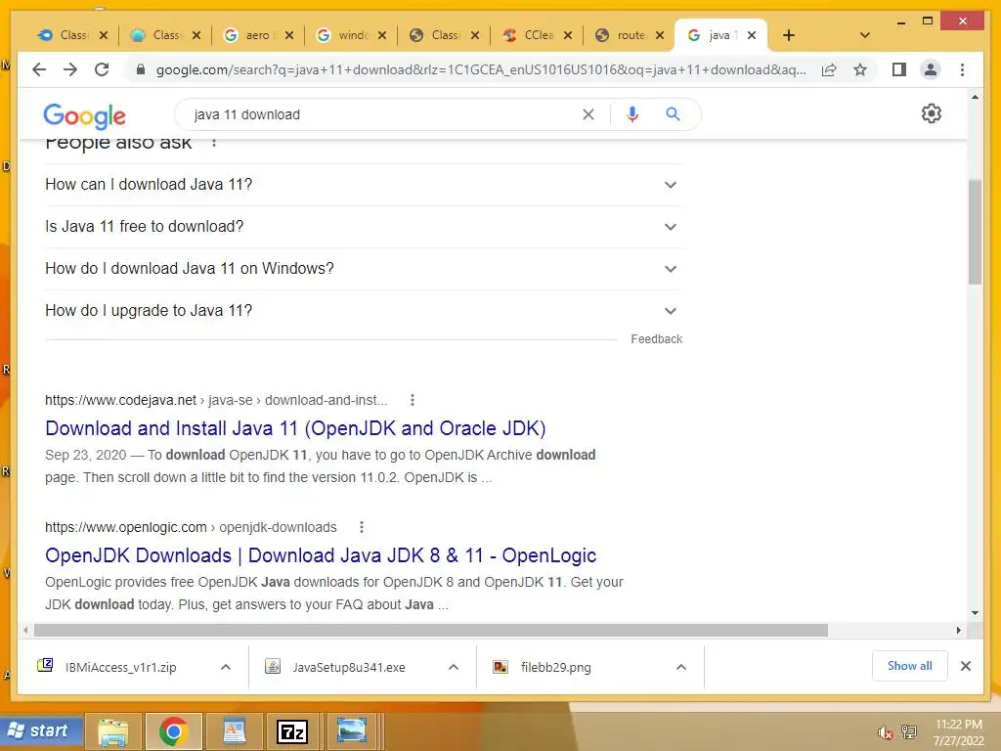Open the tab search dropdown
This screenshot has height=751, width=1001.
pyautogui.click(x=865, y=35)
